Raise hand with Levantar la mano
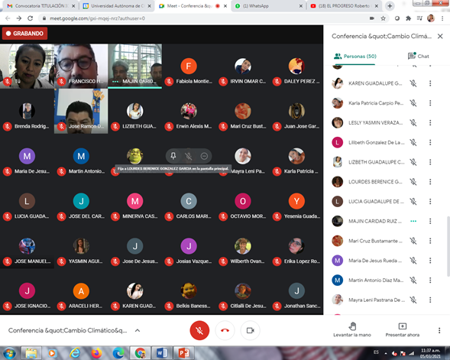Viewport: 450px width, 360px height. pos(352,330)
